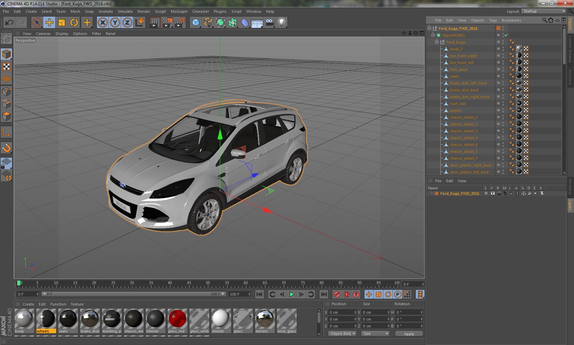Toggle visibility dots for seats object
The height and width of the screenshot is (345, 574).
tap(503, 76)
